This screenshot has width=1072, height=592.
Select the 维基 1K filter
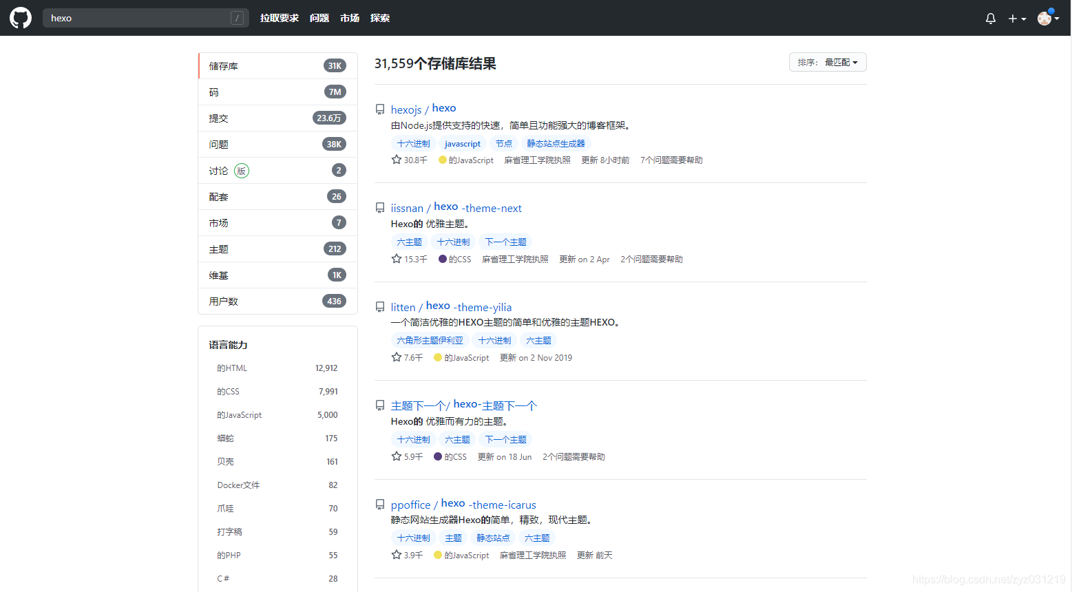277,275
